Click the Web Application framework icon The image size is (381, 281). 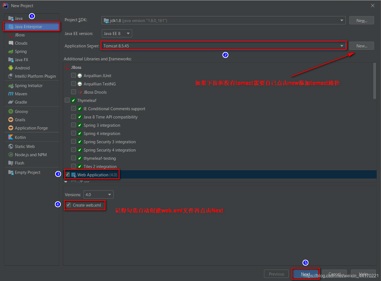pyautogui.click(x=74, y=175)
